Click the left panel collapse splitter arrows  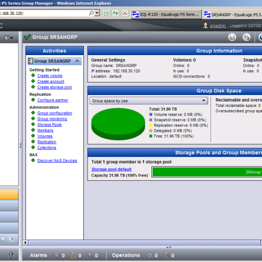click(x=21, y=146)
